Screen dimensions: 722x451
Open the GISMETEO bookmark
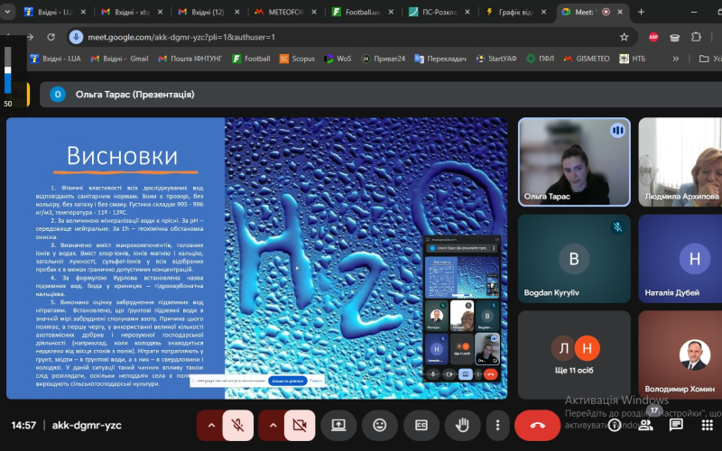click(587, 59)
